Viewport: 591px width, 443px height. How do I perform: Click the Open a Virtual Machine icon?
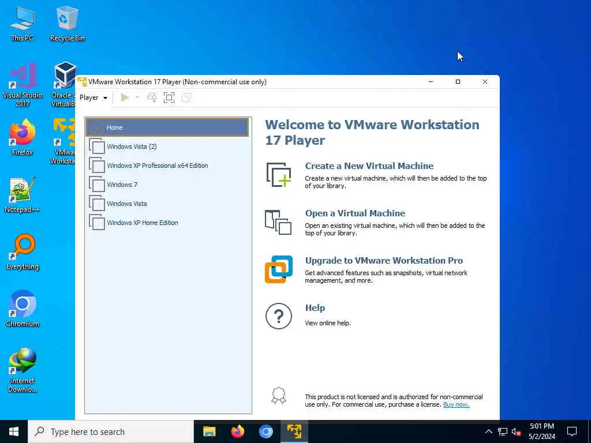[x=278, y=222]
